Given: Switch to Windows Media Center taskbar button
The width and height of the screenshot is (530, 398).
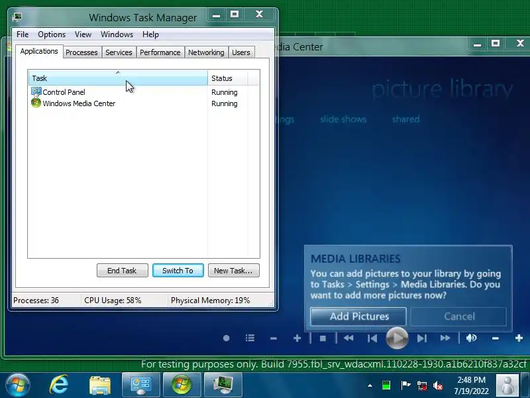Looking at the screenshot, I should (182, 385).
